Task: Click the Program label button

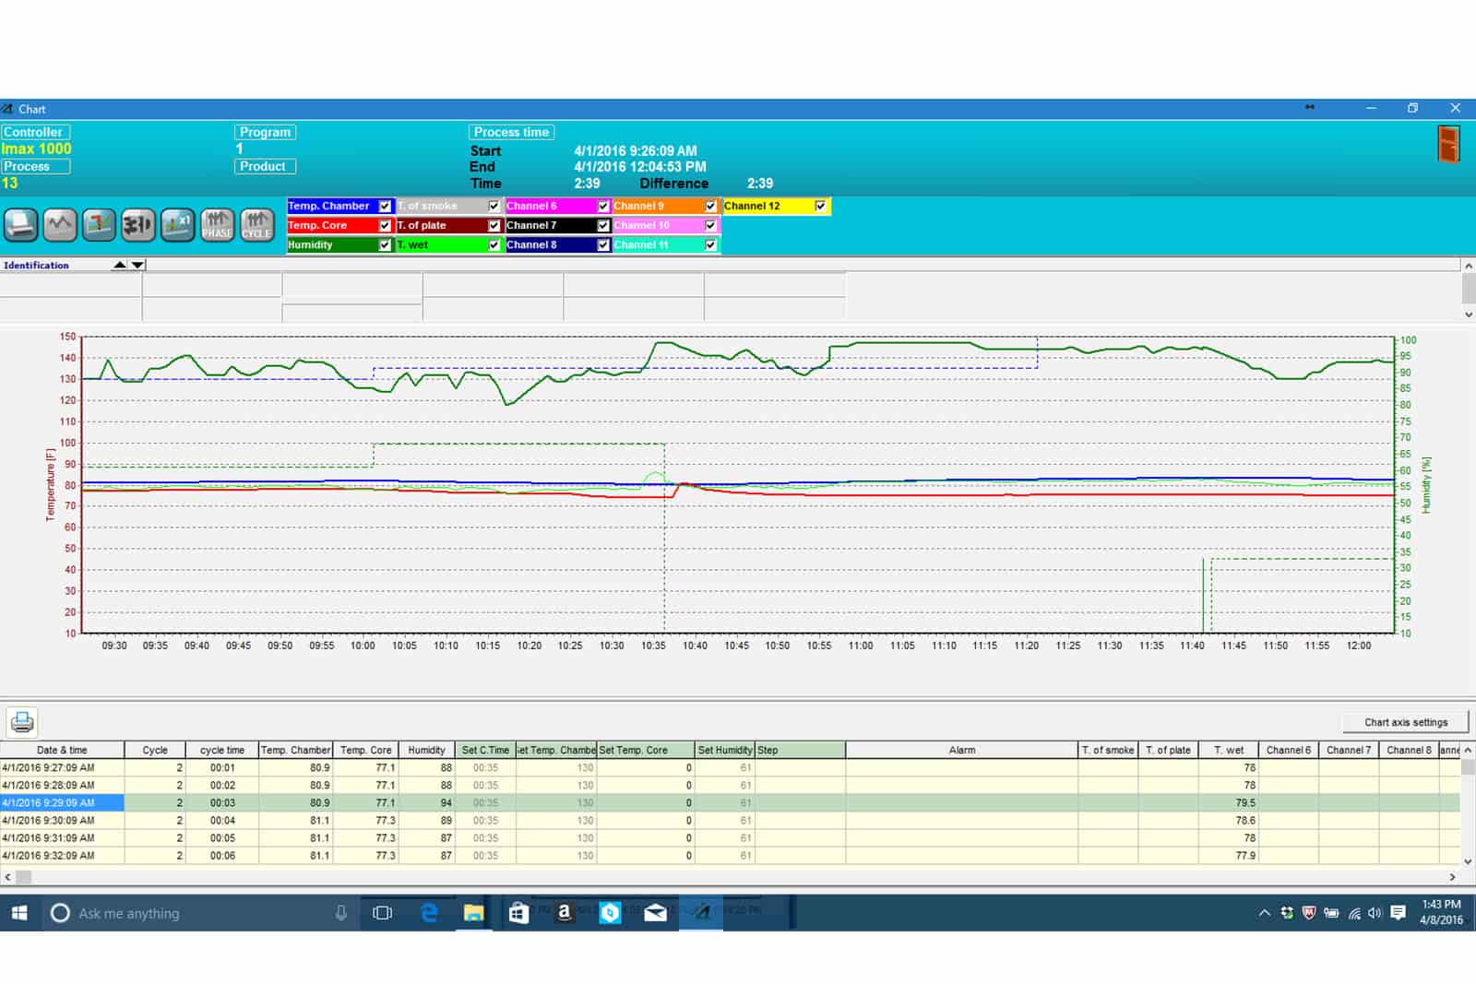Action: (x=265, y=132)
